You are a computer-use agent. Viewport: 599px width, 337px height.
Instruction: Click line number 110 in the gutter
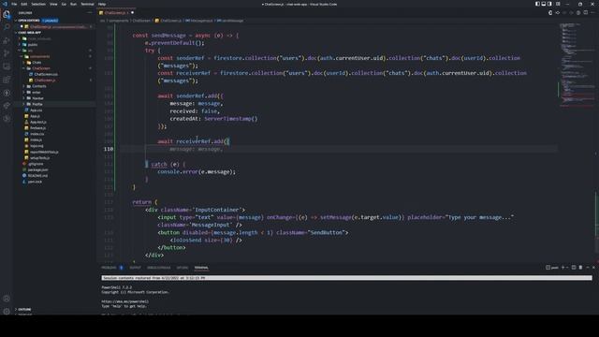pos(109,149)
